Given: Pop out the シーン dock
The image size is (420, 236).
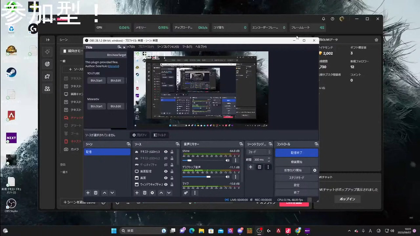Looking at the screenshot, I should [128, 144].
